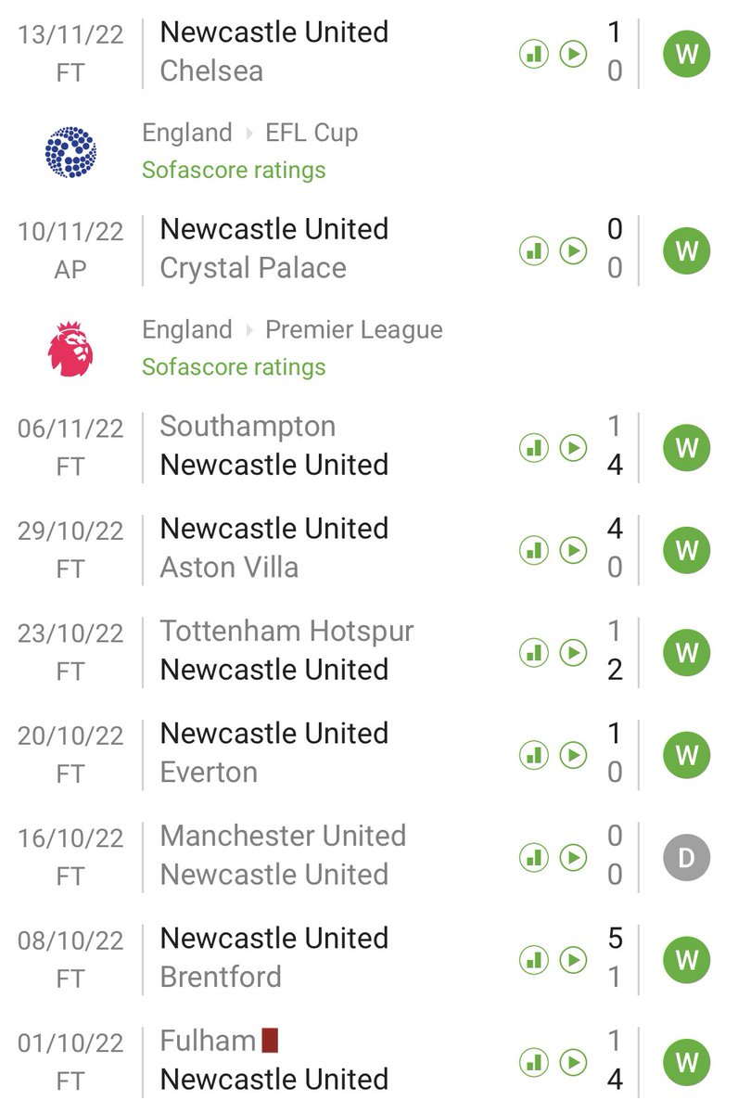This screenshot has height=1113, width=738.
Task: Select the England Premier League header
Action: pos(292,329)
